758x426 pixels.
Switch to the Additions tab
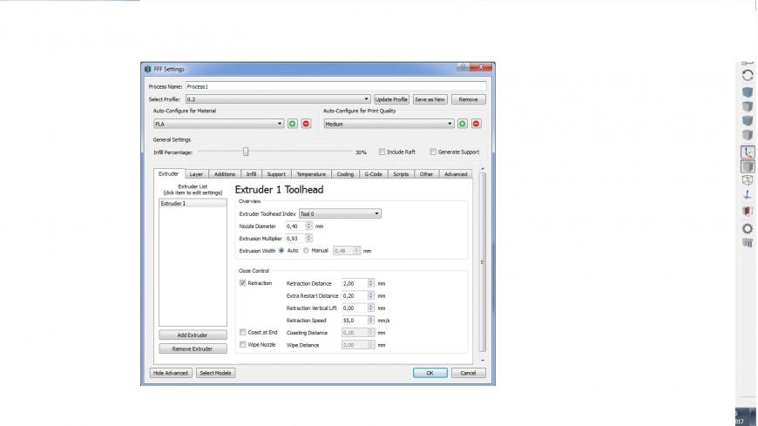tap(224, 174)
